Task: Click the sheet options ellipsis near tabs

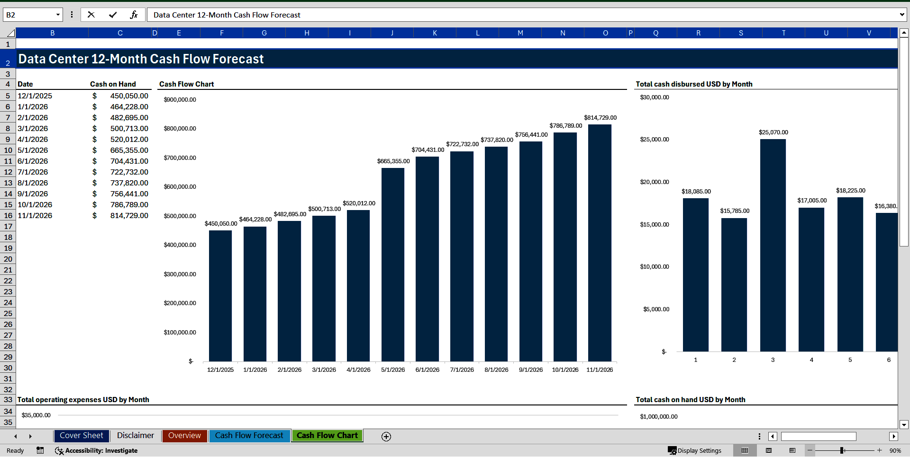Action: point(759,436)
